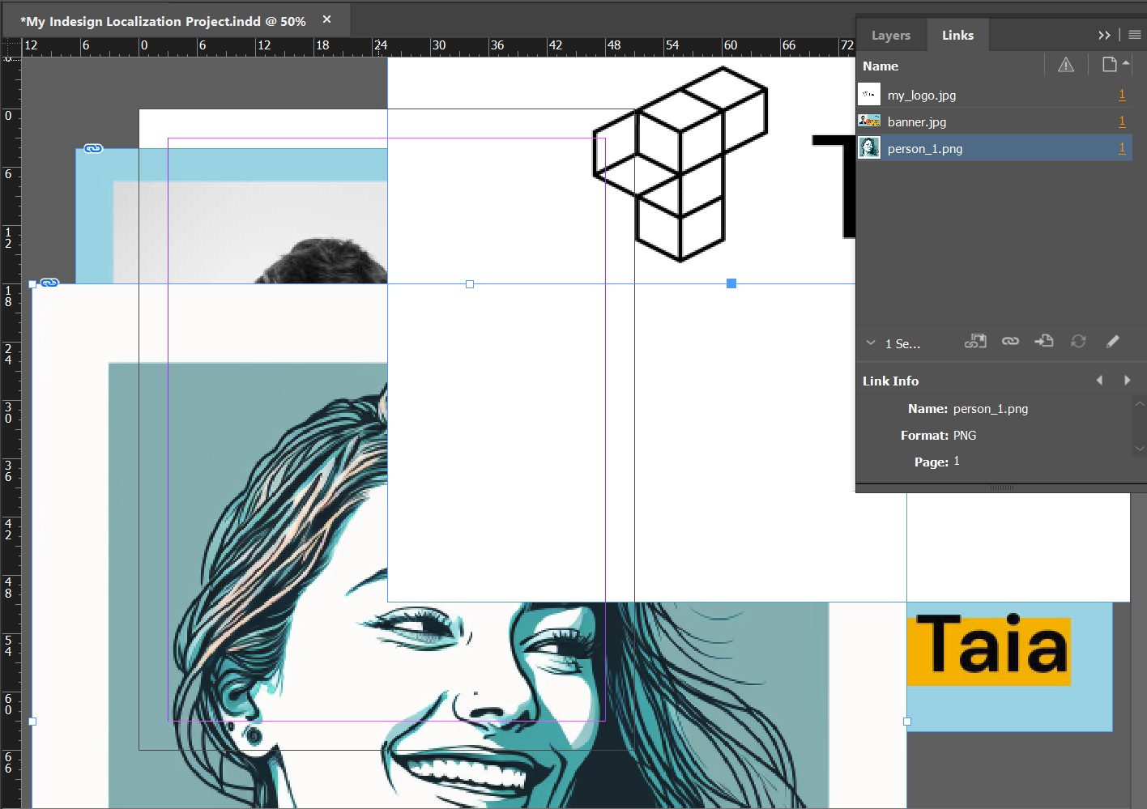This screenshot has height=809, width=1147.
Task: Switch to the Links tab
Action: (x=957, y=35)
